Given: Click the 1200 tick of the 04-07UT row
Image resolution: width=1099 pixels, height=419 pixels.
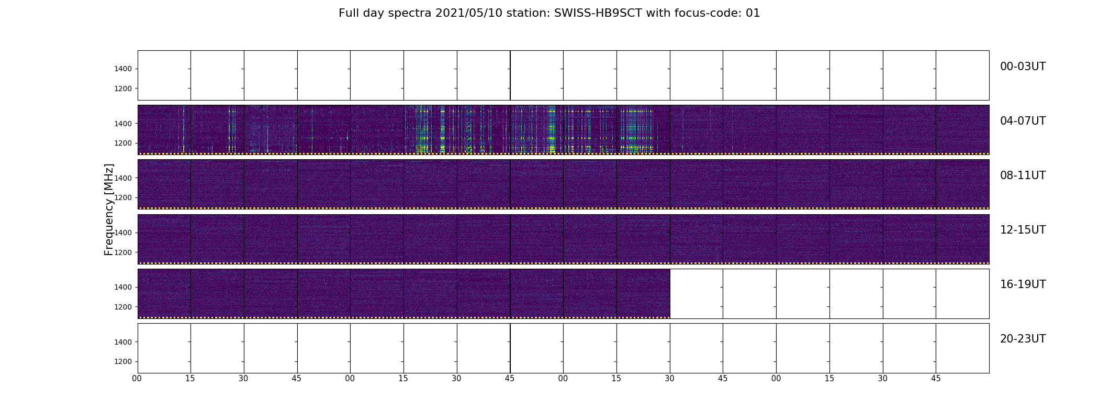Looking at the screenshot, I should tap(123, 143).
